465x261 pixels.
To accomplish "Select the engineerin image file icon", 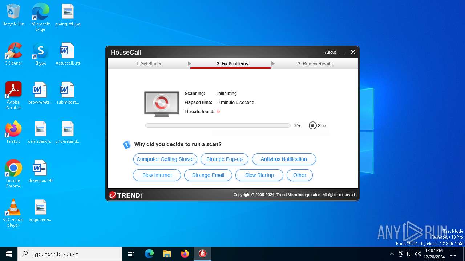I will [40, 211].
